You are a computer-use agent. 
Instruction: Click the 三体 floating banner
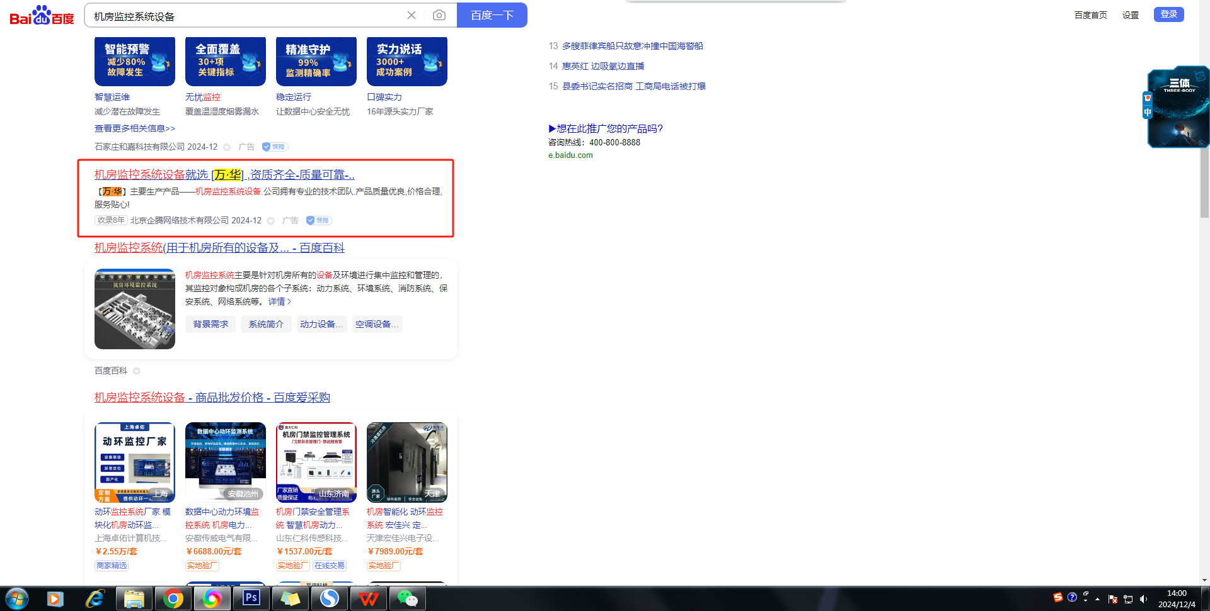pyautogui.click(x=1178, y=107)
